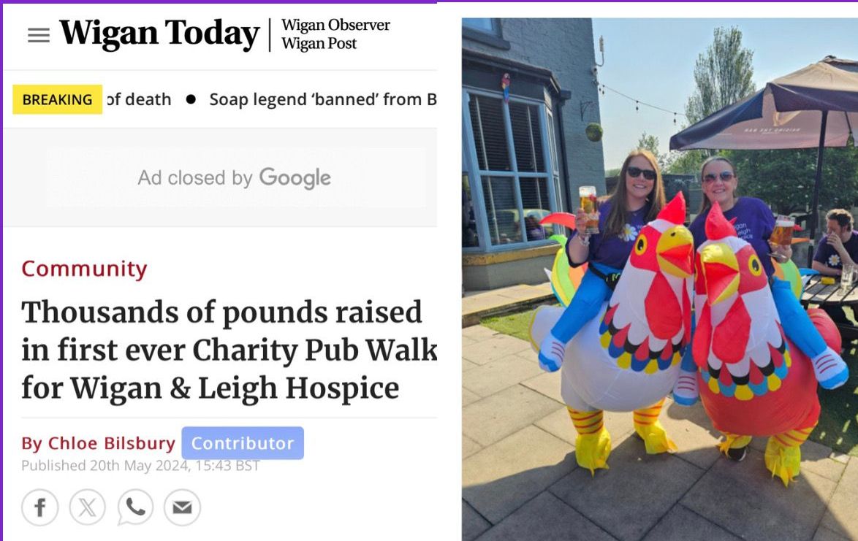Click the Google logo in ad
858x541 pixels.
(295, 178)
